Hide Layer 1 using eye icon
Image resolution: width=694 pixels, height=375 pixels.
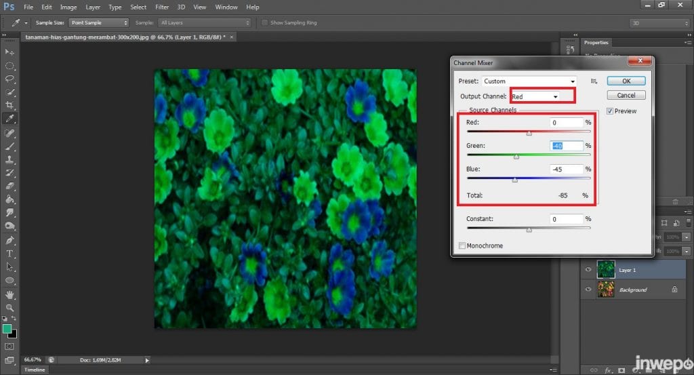tap(588, 270)
